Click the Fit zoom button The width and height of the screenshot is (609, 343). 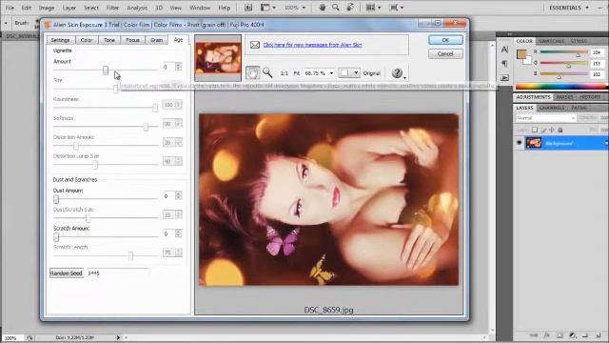point(297,73)
